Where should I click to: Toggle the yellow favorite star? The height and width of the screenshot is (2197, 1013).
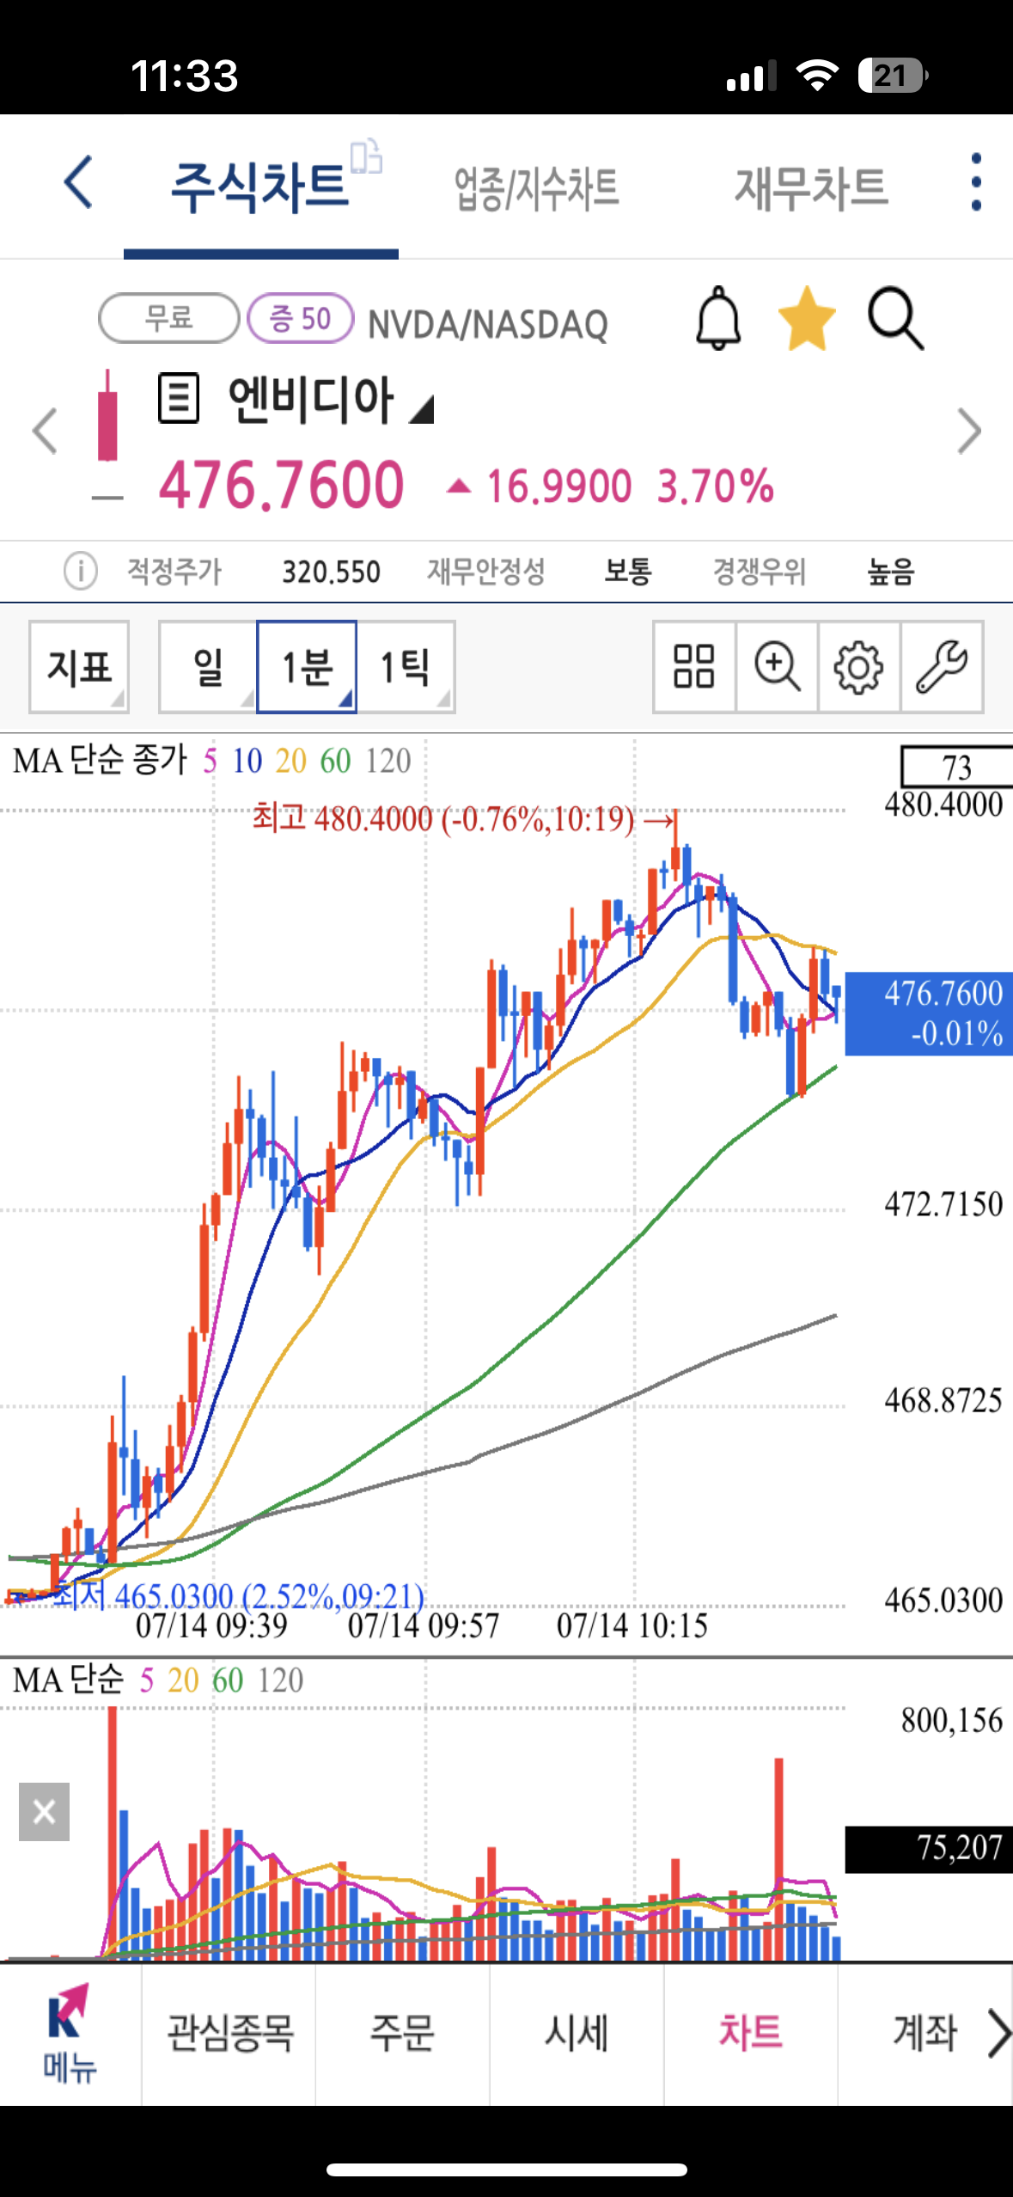point(807,318)
